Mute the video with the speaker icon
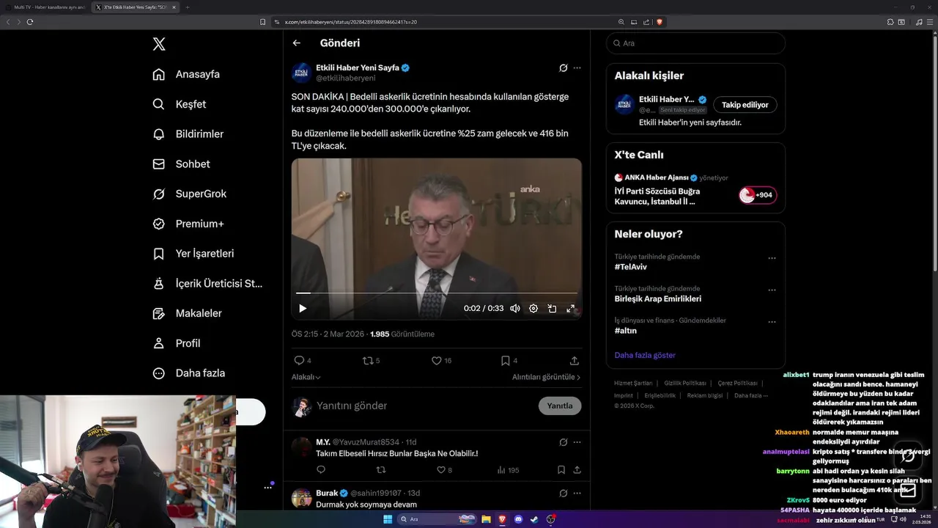This screenshot has width=938, height=528. click(x=515, y=309)
